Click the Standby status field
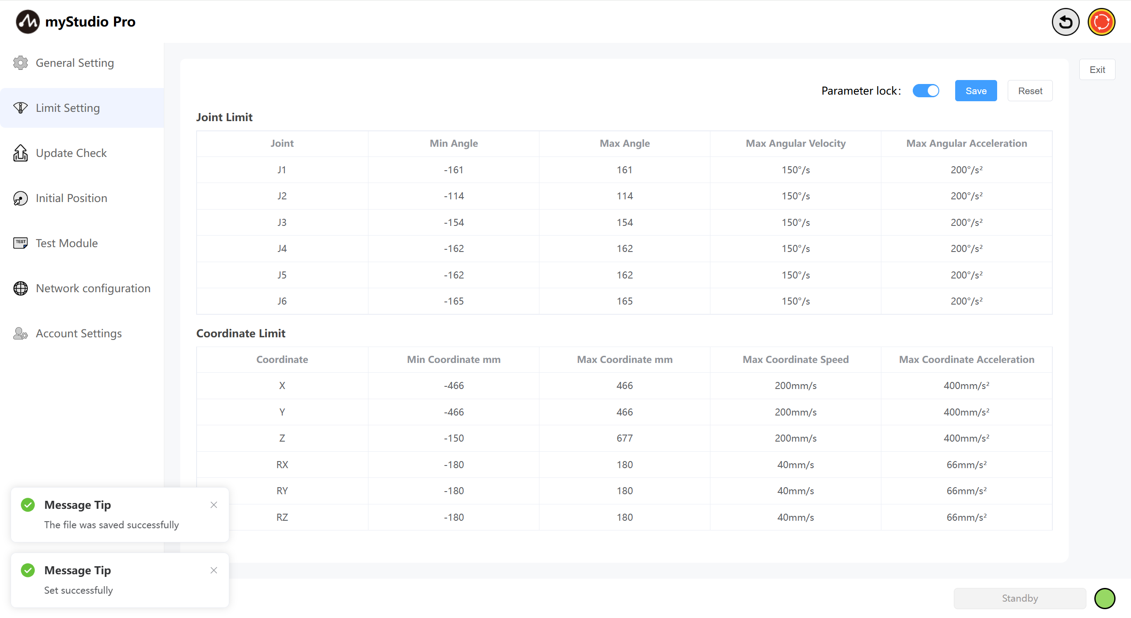The width and height of the screenshot is (1131, 618). pyautogui.click(x=1020, y=598)
